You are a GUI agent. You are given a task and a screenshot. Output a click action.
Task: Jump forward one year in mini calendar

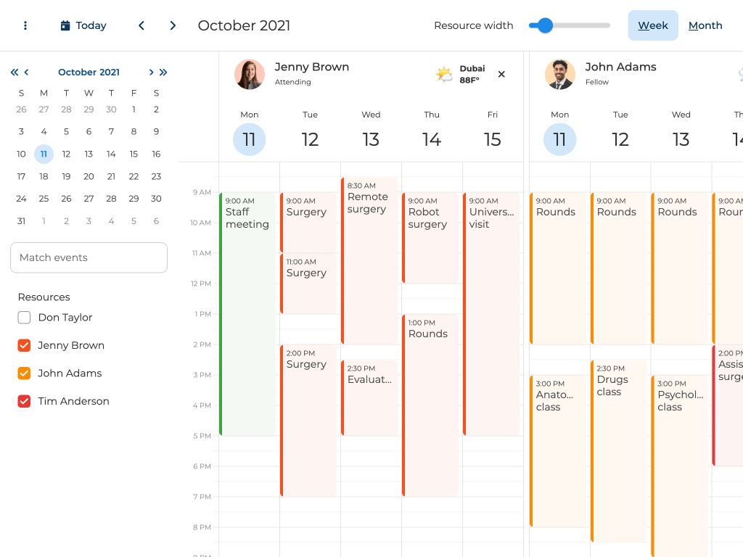(x=163, y=72)
